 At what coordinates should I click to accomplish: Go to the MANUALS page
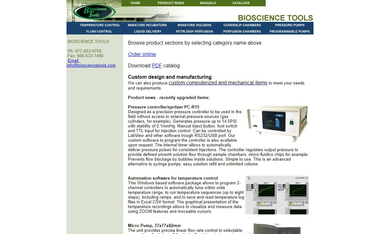pos(208,3)
